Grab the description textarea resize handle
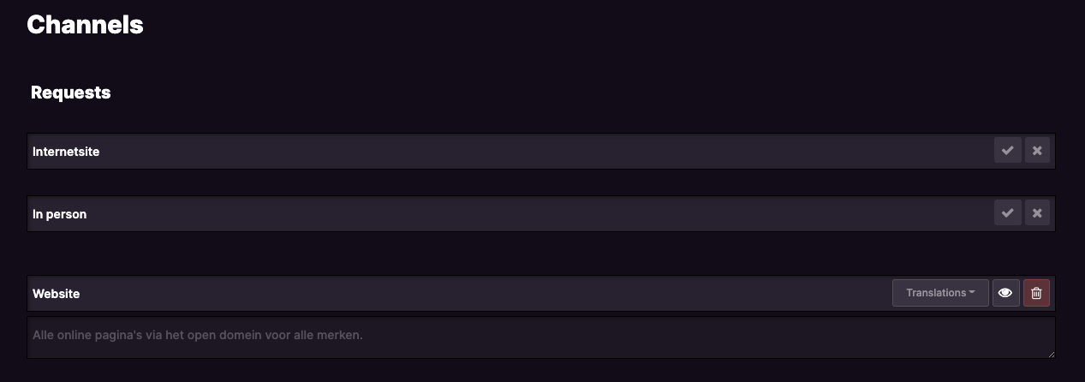This screenshot has height=382, width=1085. (1051, 354)
